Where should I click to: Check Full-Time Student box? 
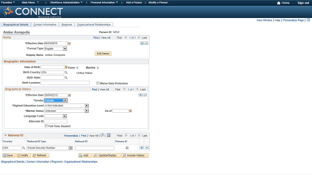pyautogui.click(x=46, y=126)
